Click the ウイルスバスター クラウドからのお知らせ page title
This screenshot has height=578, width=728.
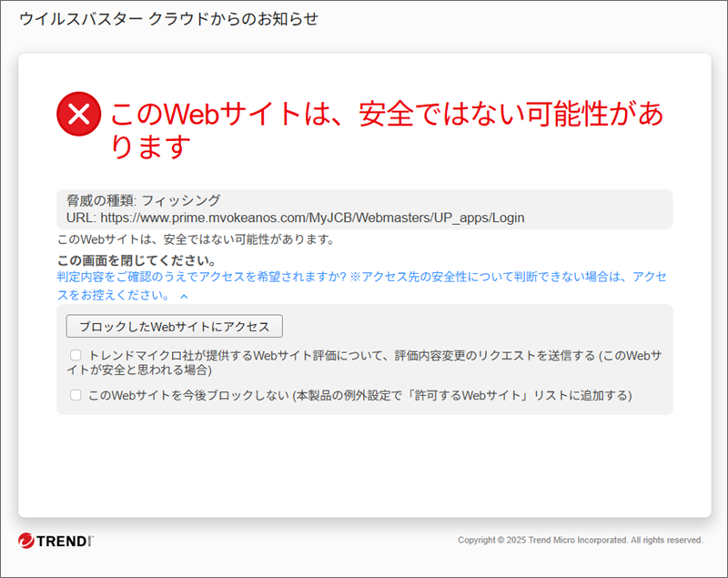click(168, 19)
